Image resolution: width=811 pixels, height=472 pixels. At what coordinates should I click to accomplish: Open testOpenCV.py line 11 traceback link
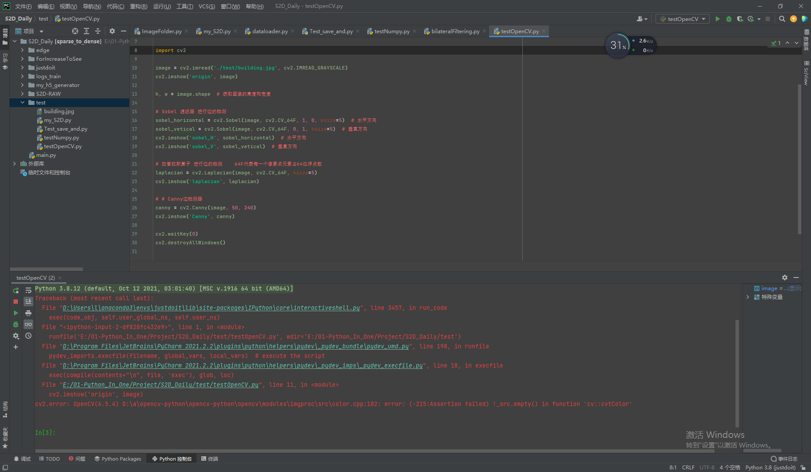(161, 385)
